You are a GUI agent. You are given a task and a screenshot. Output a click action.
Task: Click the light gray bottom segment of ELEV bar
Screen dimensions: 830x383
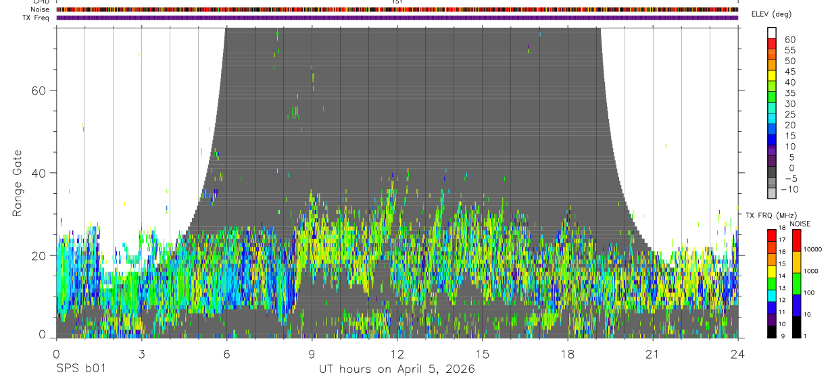tap(773, 194)
